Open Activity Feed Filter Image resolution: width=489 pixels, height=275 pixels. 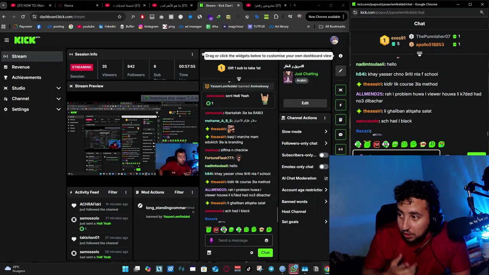pos(113,192)
